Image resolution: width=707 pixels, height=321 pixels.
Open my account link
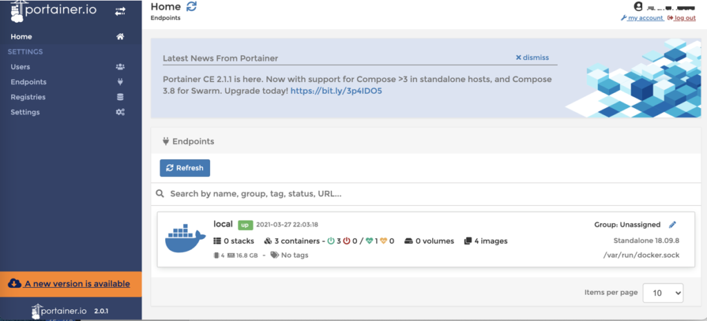point(642,18)
